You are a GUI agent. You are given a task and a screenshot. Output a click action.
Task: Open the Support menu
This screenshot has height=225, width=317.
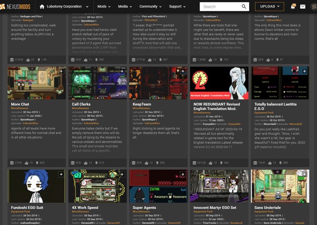coord(177,7)
